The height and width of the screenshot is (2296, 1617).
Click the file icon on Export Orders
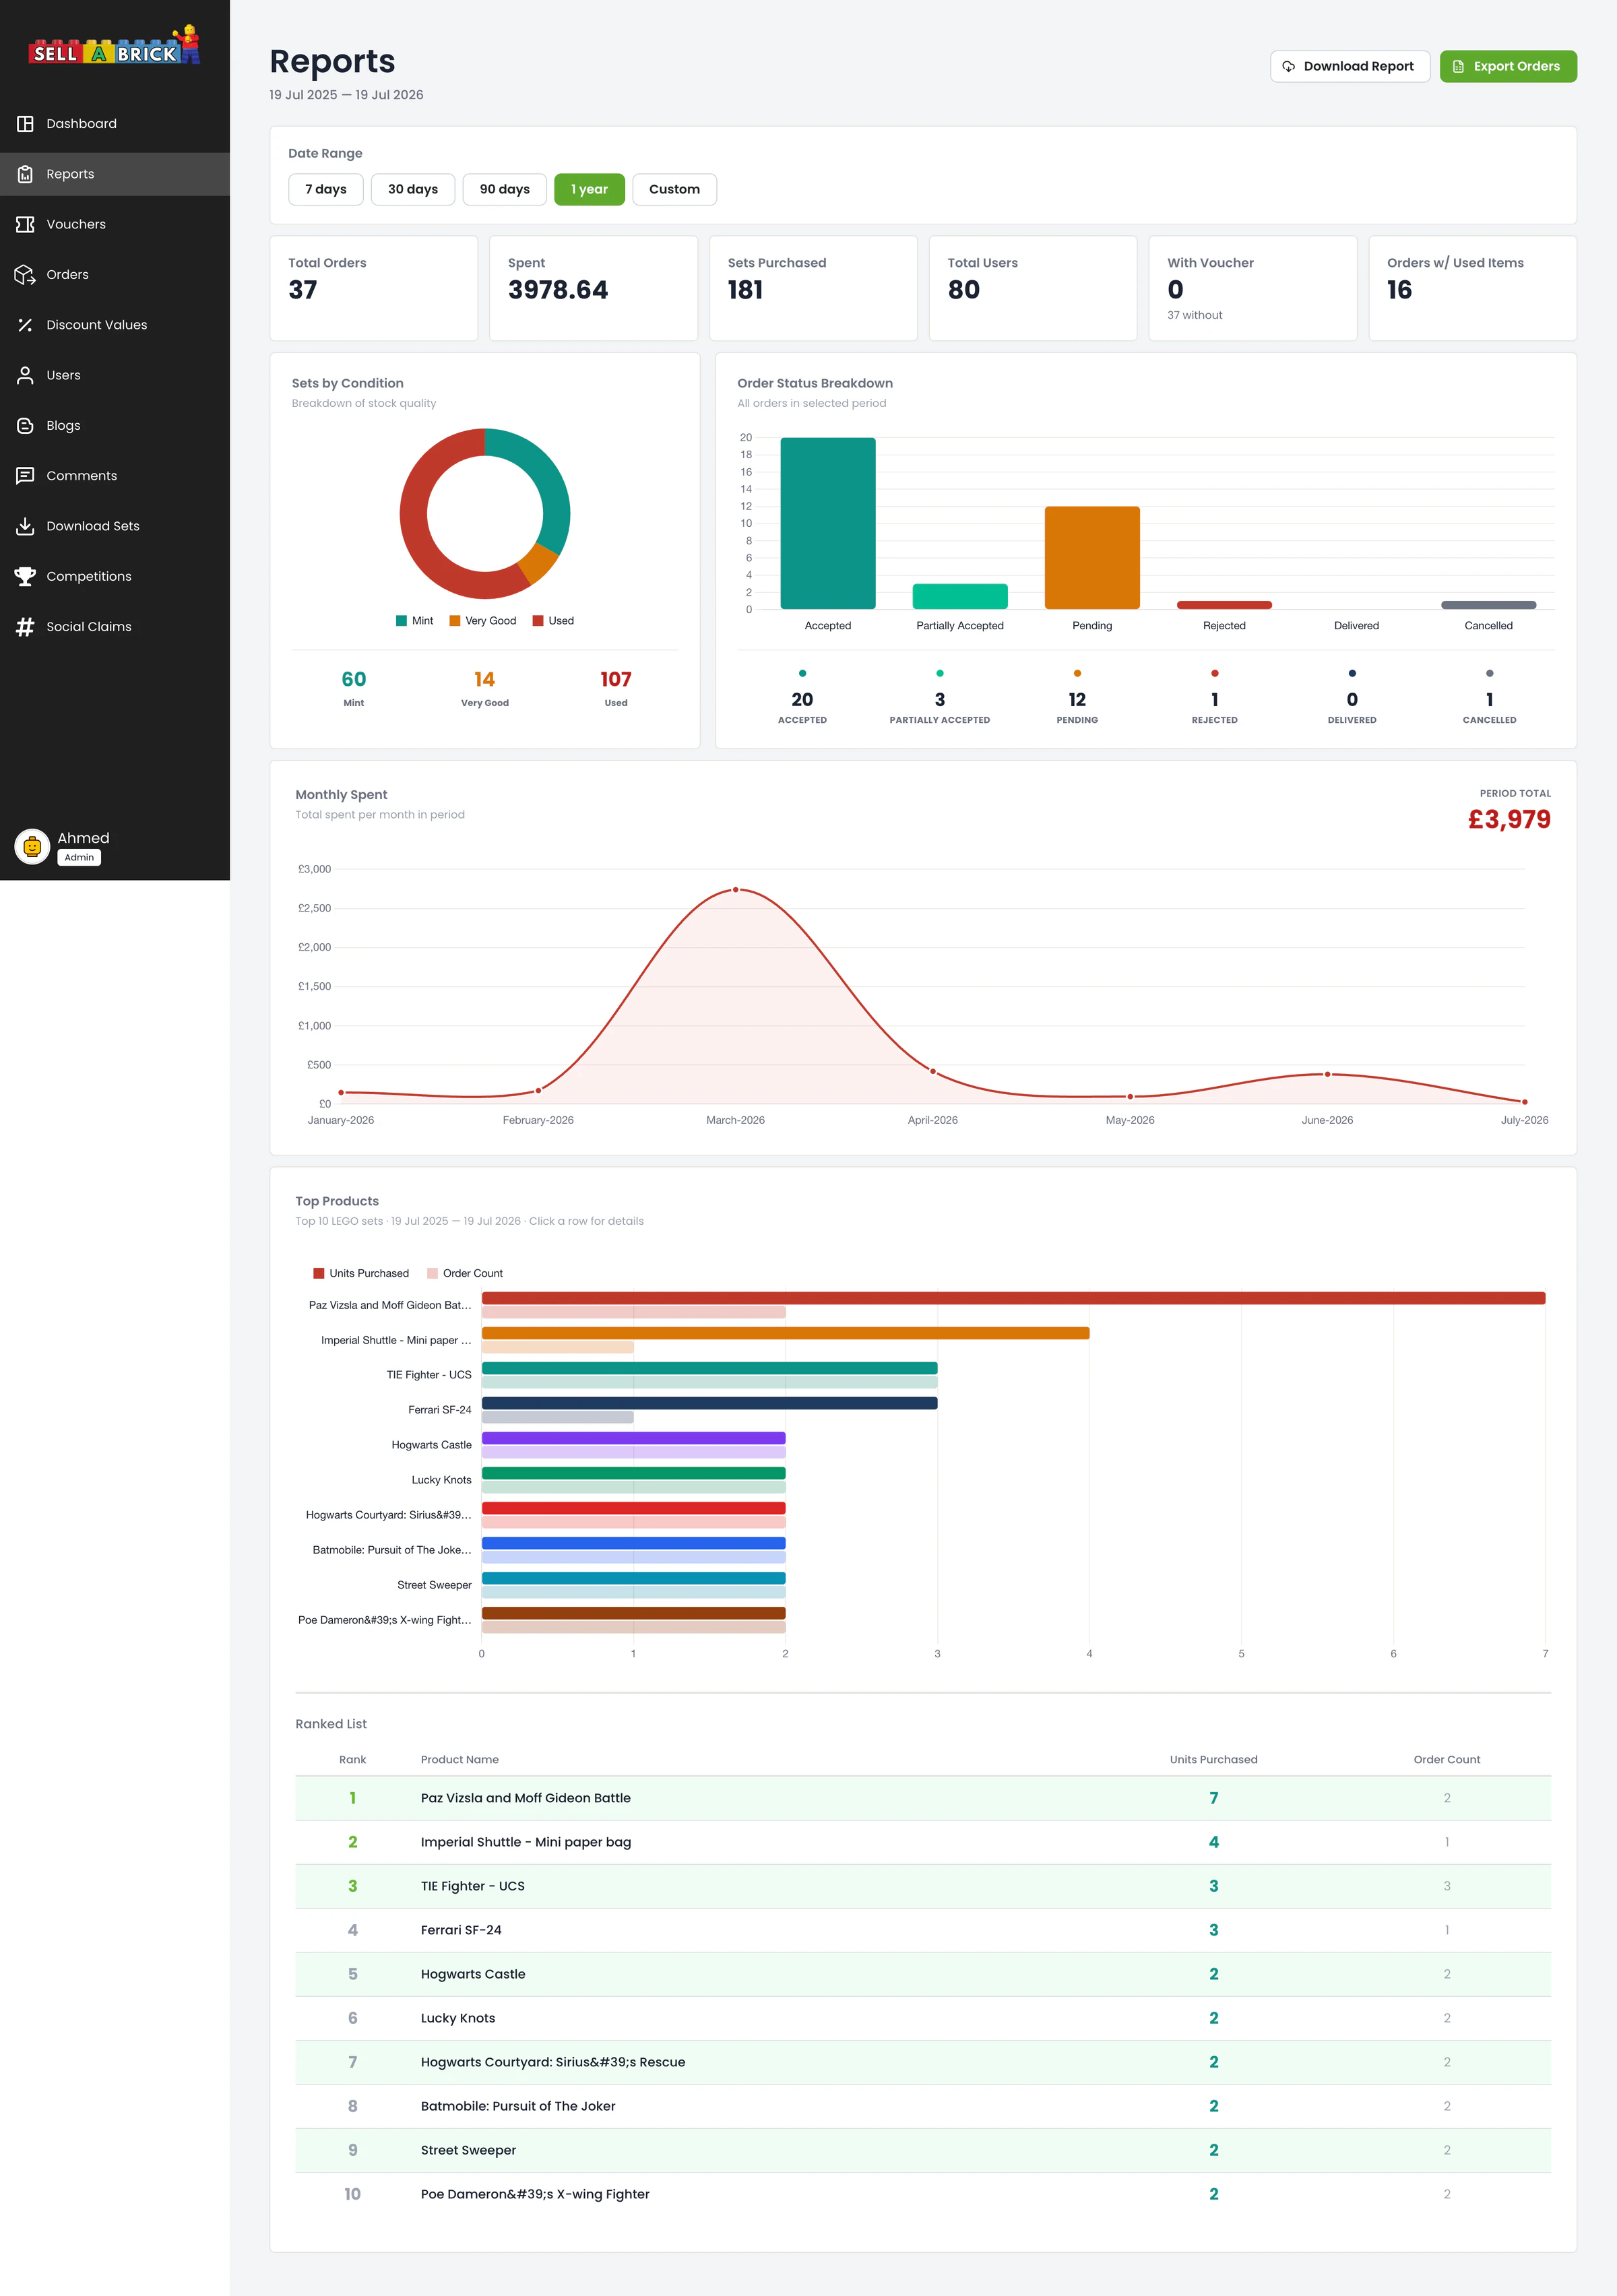pos(1458,66)
